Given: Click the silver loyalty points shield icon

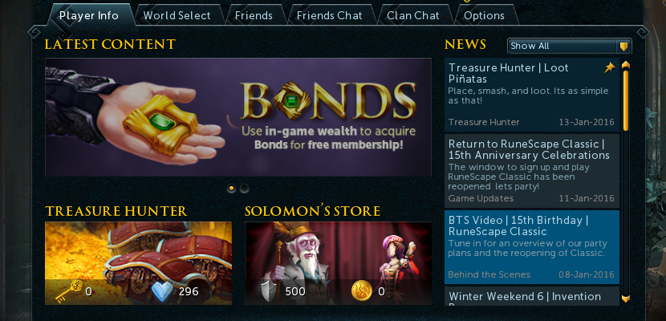Looking at the screenshot, I should click(x=269, y=291).
